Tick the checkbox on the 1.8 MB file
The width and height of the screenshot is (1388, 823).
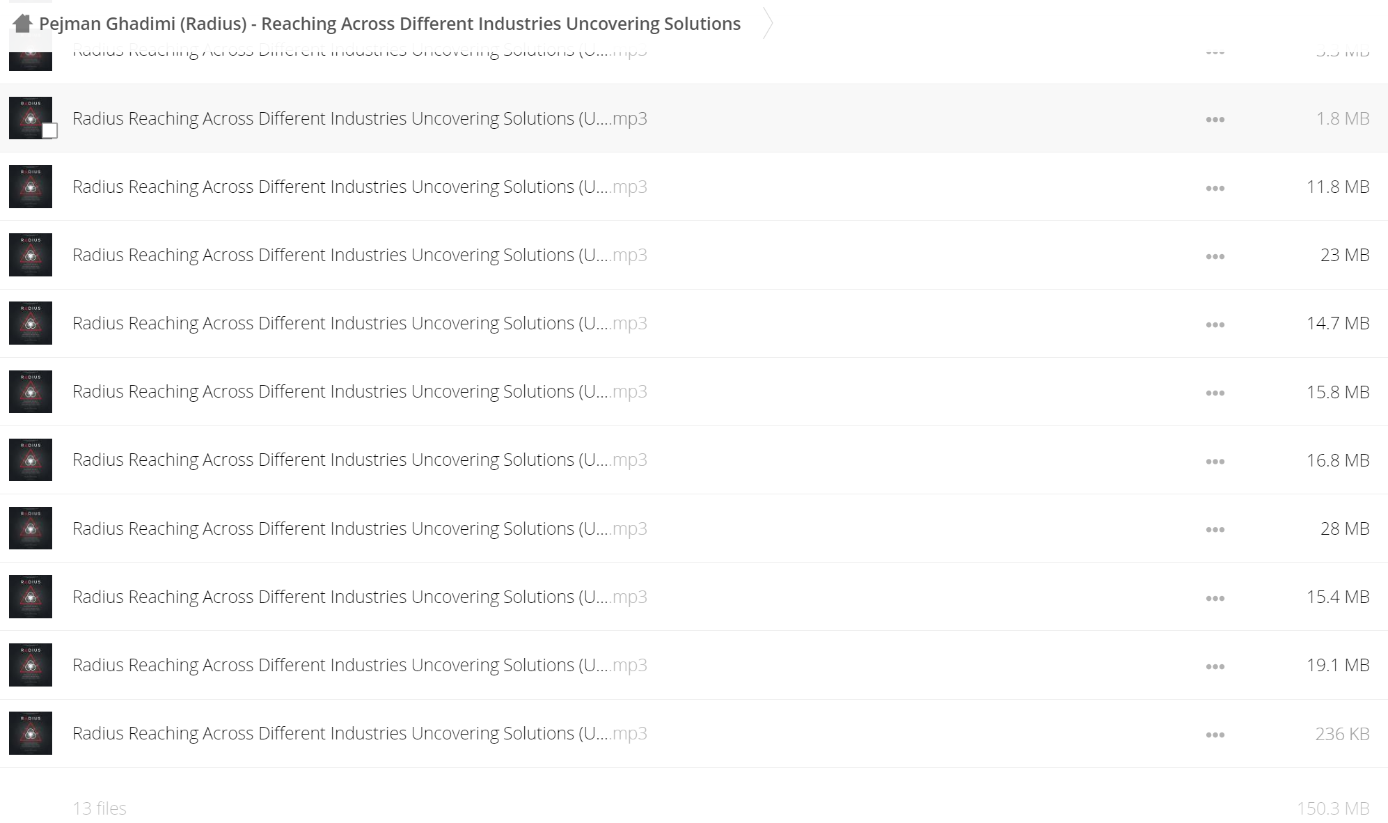point(49,131)
